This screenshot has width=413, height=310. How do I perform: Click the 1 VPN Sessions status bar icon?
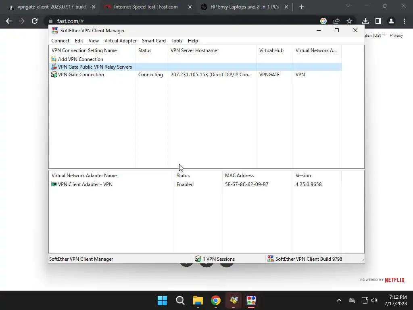point(198,259)
